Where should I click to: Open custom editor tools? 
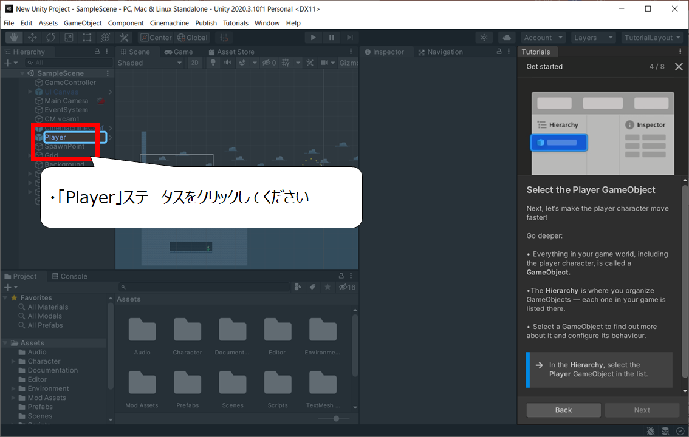coord(125,38)
